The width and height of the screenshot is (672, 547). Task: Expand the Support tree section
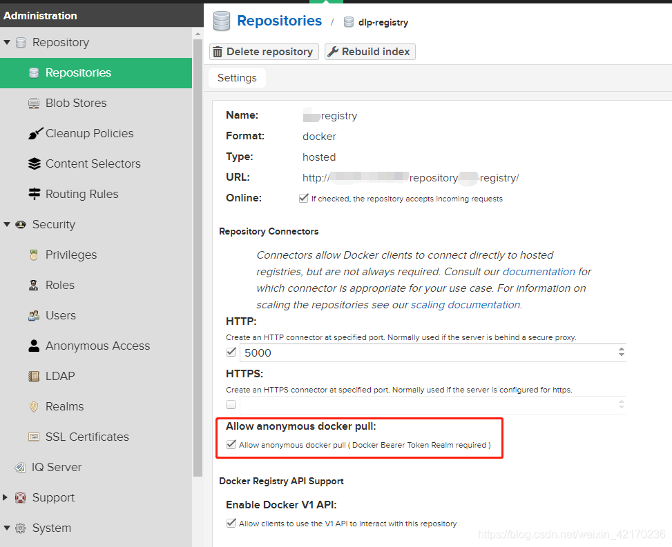tap(5, 497)
